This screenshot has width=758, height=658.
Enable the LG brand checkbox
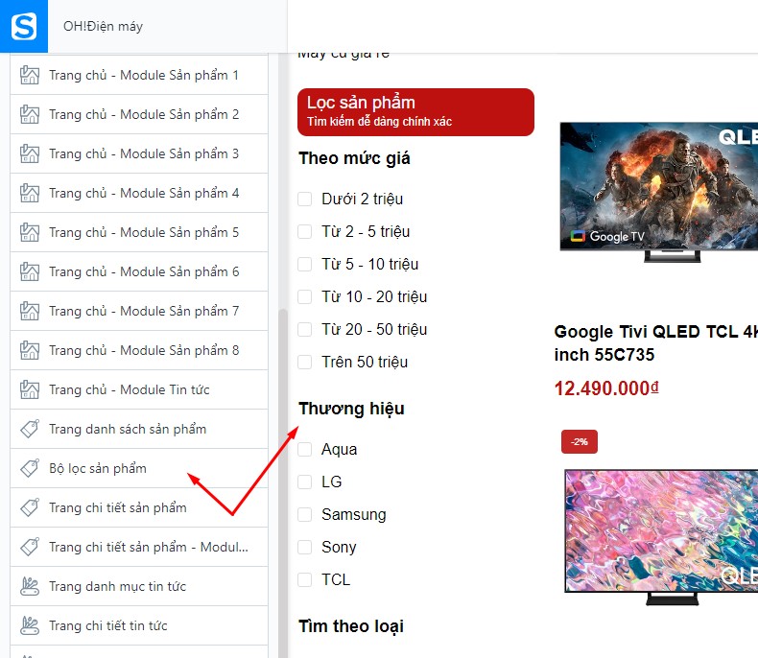[x=304, y=482]
